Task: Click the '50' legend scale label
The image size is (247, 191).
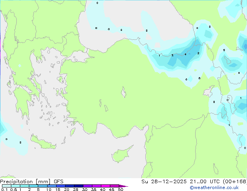Action: coord(120,189)
